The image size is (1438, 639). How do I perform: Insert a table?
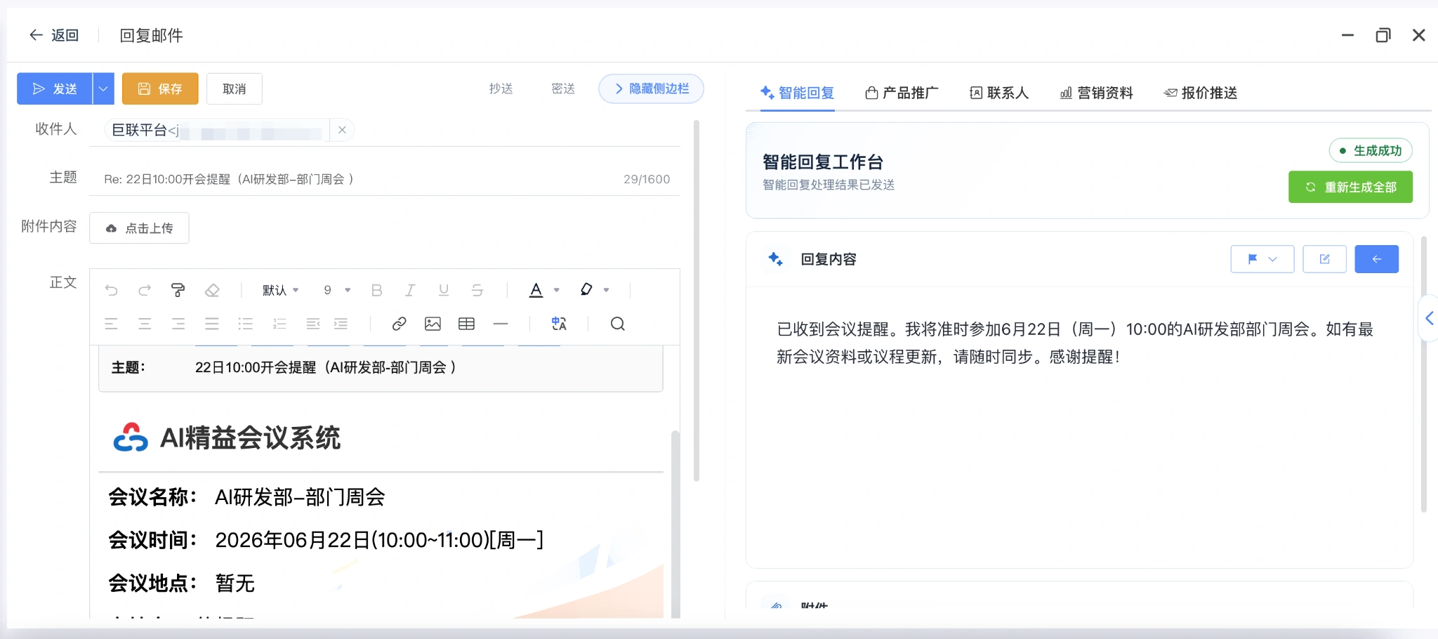466,324
